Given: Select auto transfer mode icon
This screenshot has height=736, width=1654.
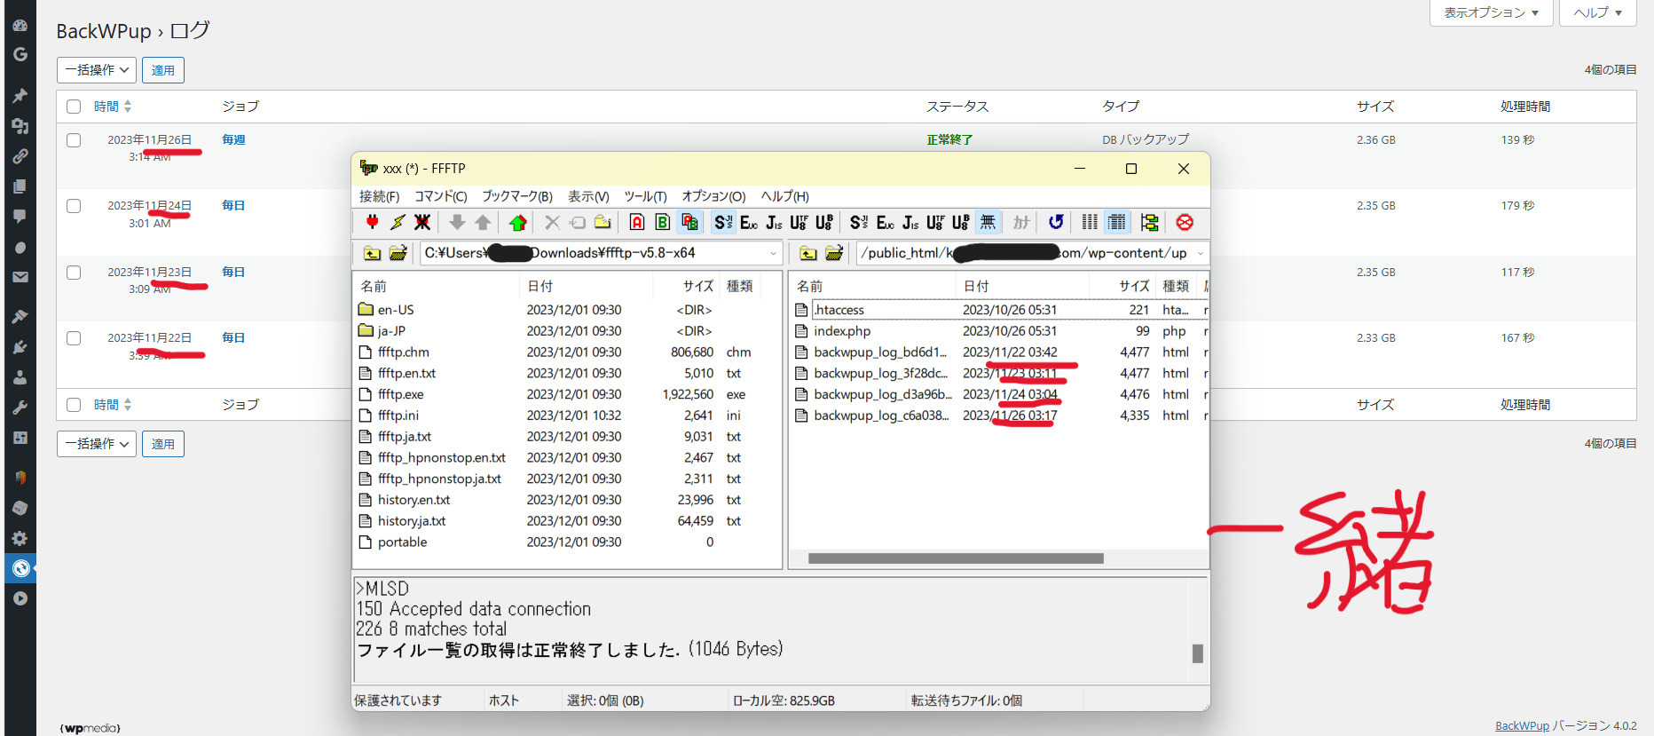Looking at the screenshot, I should tap(689, 222).
